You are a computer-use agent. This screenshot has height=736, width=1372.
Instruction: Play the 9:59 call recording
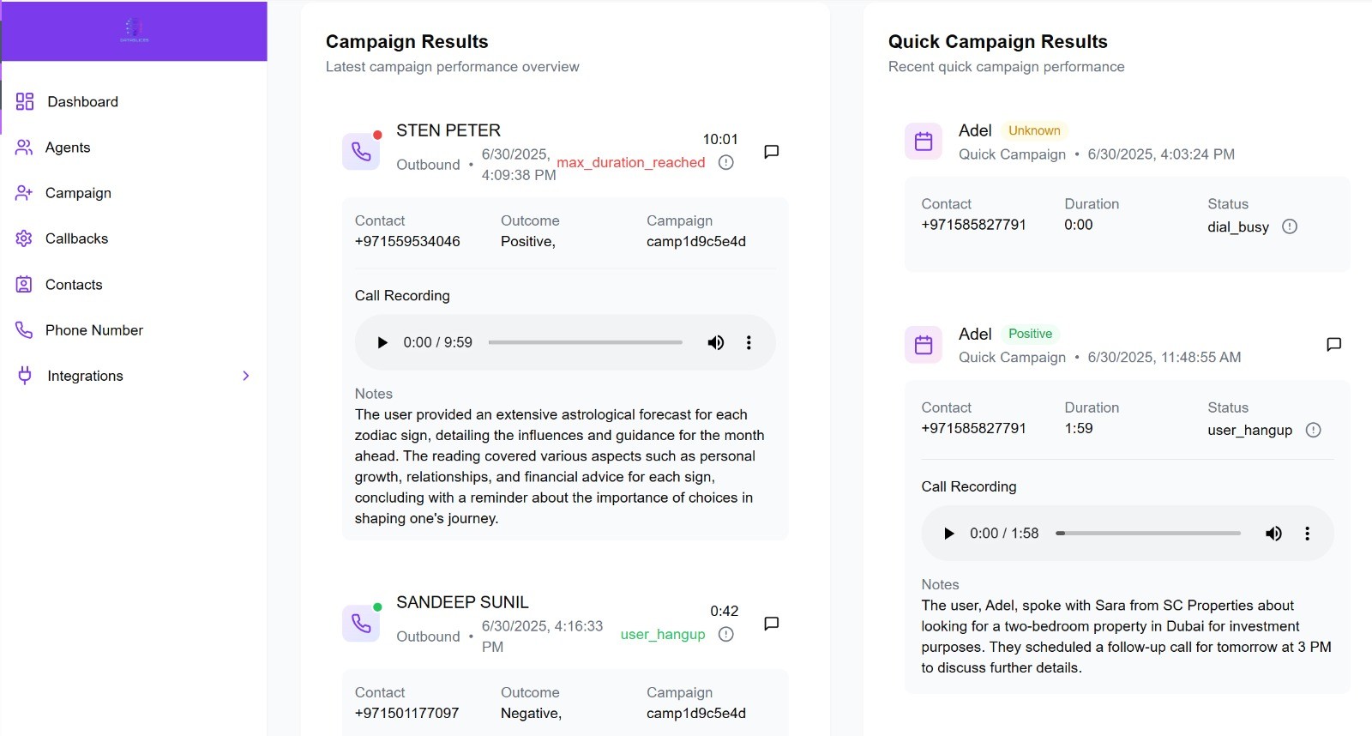pyautogui.click(x=382, y=342)
